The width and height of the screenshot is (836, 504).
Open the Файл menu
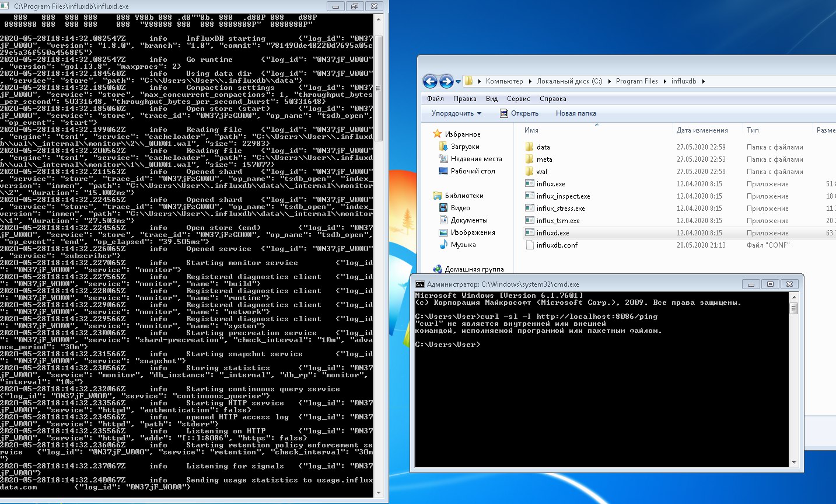(x=435, y=99)
